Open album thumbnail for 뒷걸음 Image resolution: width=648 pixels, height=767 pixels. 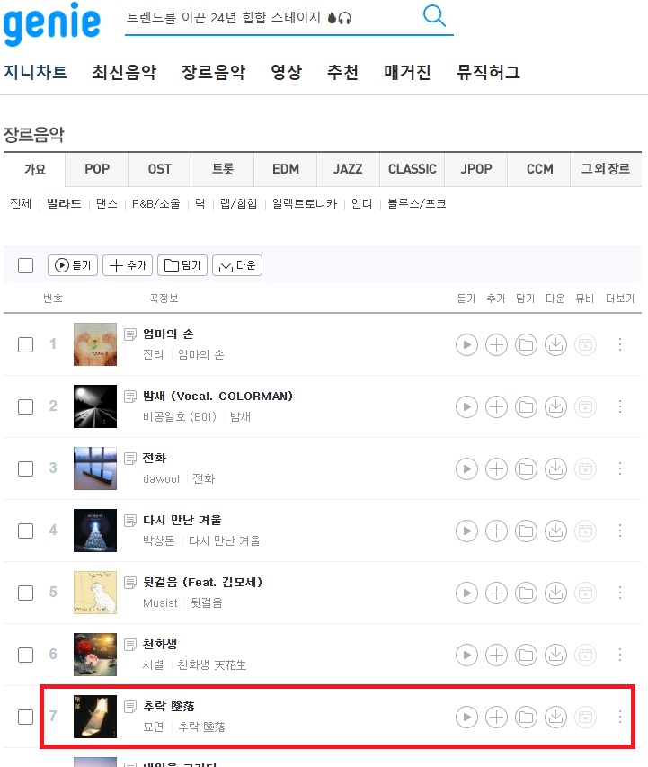95,593
